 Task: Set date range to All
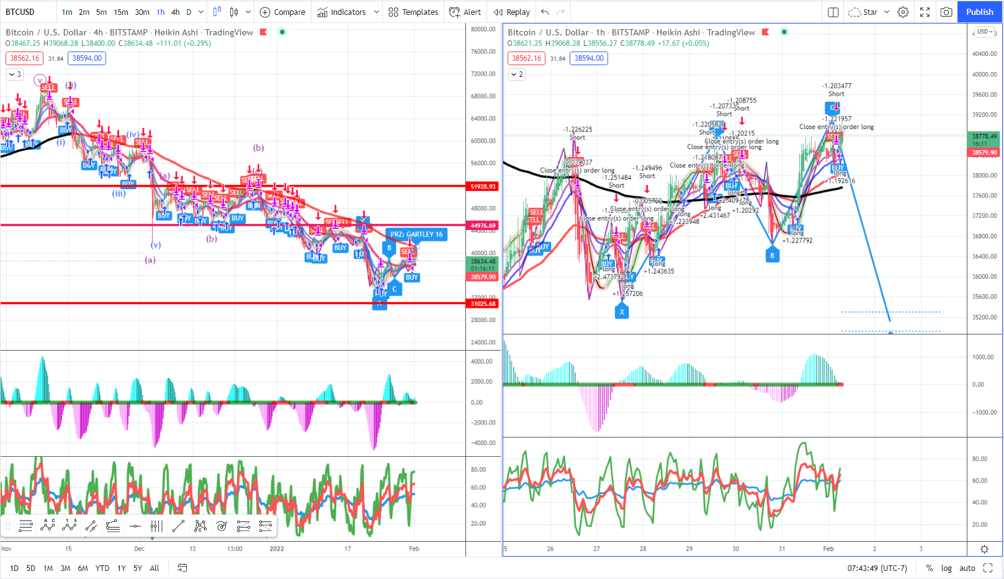click(x=155, y=568)
